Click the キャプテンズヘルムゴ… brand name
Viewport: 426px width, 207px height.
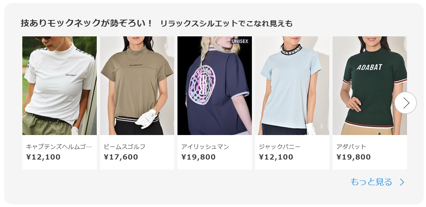[x=59, y=147]
